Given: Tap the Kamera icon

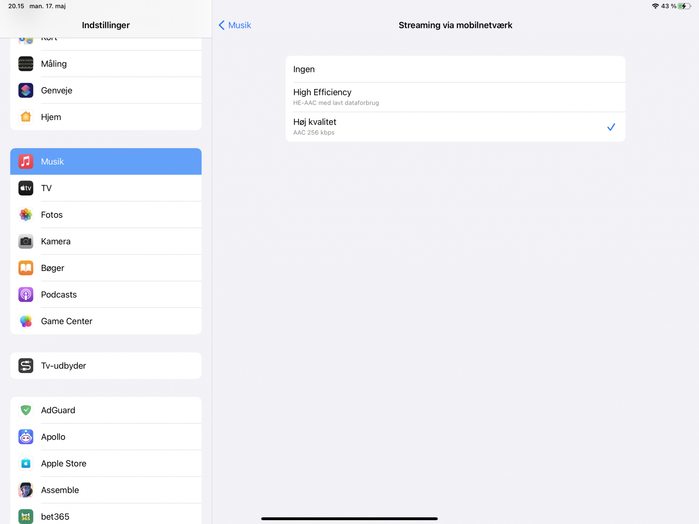Looking at the screenshot, I should 26,241.
